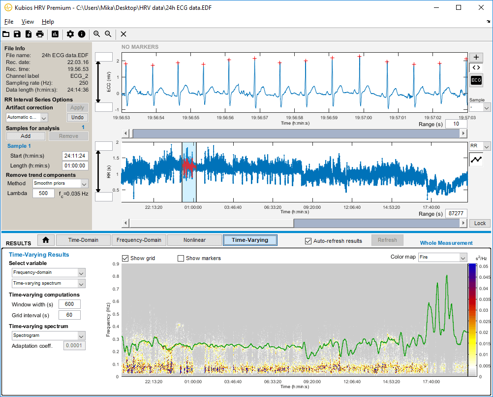Viewport: 493px width, 397px height.
Task: Click the print icon in toolbar
Action: click(x=40, y=34)
